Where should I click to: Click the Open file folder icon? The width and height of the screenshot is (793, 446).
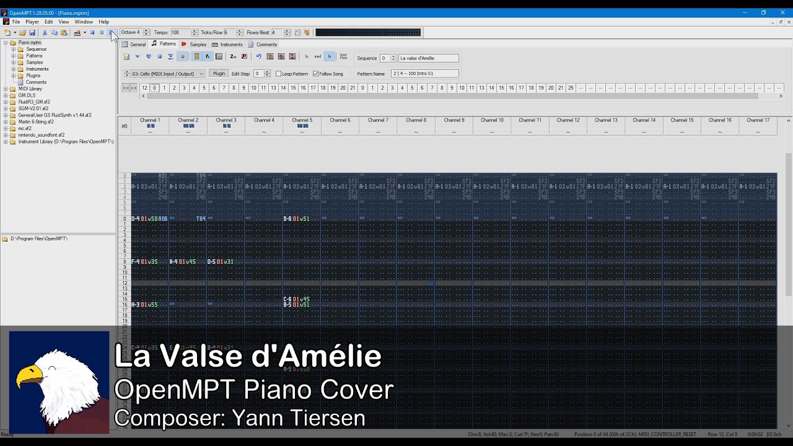pyautogui.click(x=22, y=32)
